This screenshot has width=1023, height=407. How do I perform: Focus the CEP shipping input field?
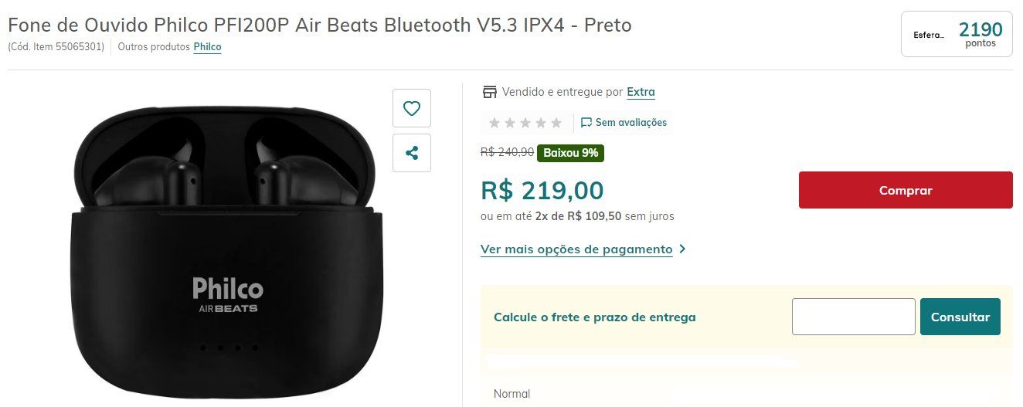(854, 317)
